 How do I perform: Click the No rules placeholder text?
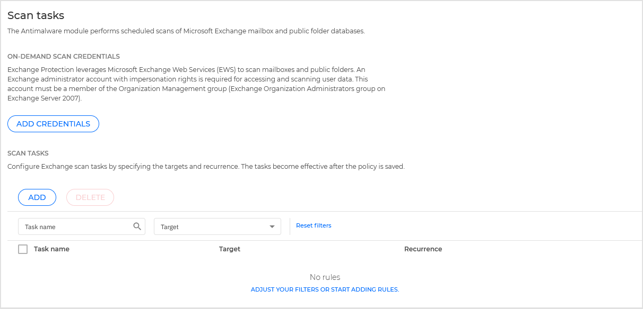point(325,277)
